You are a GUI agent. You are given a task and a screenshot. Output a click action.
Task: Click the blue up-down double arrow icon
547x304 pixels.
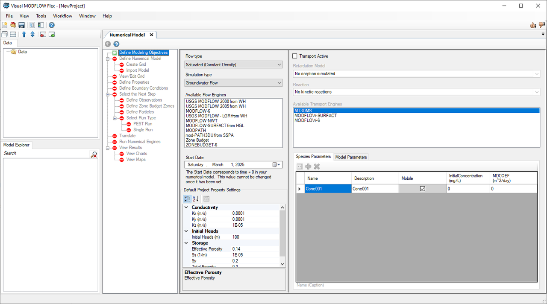[32, 35]
